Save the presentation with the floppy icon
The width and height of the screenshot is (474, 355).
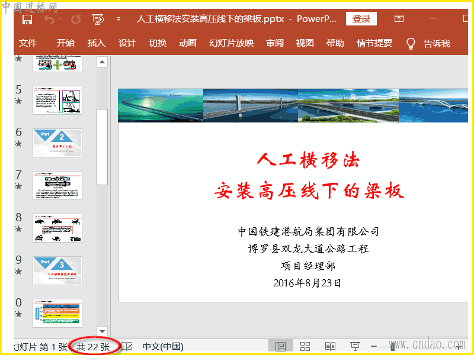(27, 20)
